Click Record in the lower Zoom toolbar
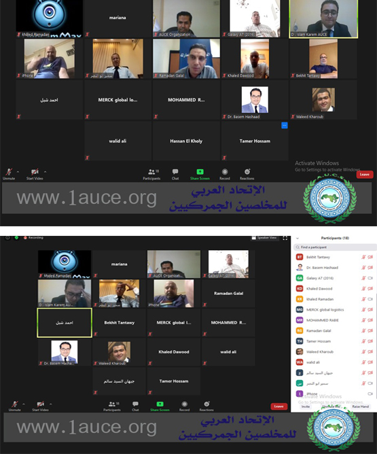Screen dimensions: 377x454 (x=184, y=406)
